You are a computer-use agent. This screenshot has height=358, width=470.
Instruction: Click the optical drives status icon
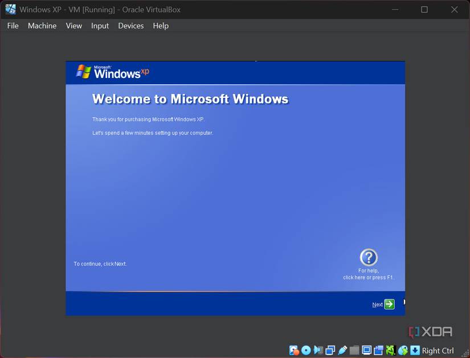(x=306, y=350)
